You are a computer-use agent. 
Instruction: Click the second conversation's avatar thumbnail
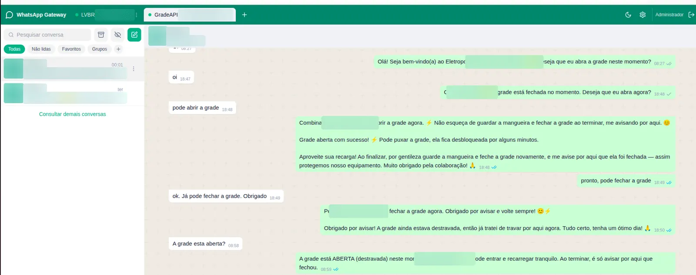[x=13, y=93]
